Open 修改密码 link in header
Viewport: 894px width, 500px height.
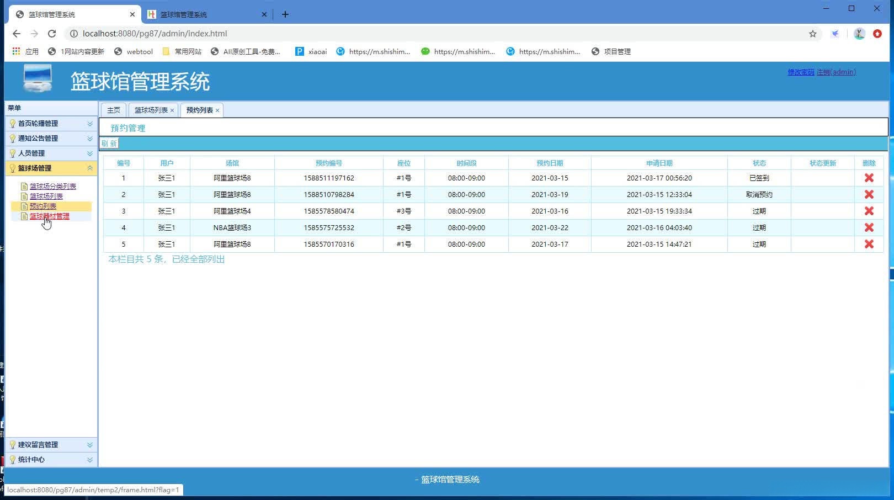[x=801, y=72]
